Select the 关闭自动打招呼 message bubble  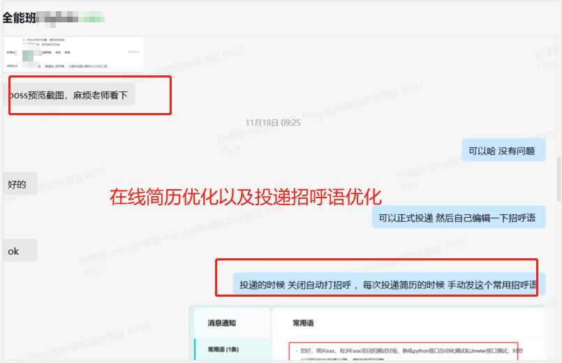pyautogui.click(x=388, y=285)
